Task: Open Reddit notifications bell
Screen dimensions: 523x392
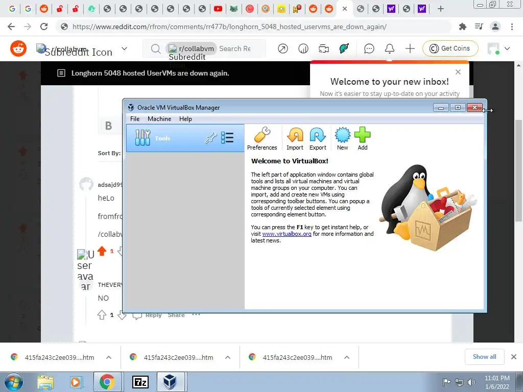Action: point(390,48)
